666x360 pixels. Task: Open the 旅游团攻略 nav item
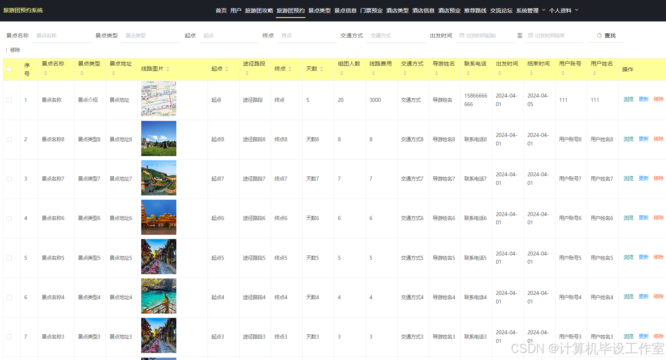(x=259, y=11)
